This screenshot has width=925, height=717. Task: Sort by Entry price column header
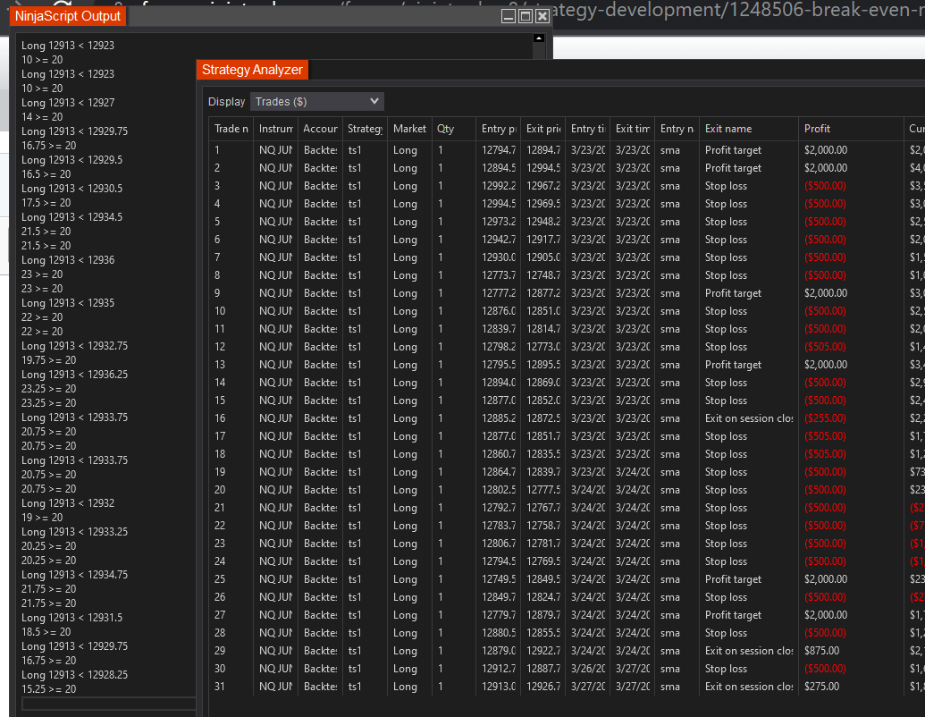[x=499, y=129]
